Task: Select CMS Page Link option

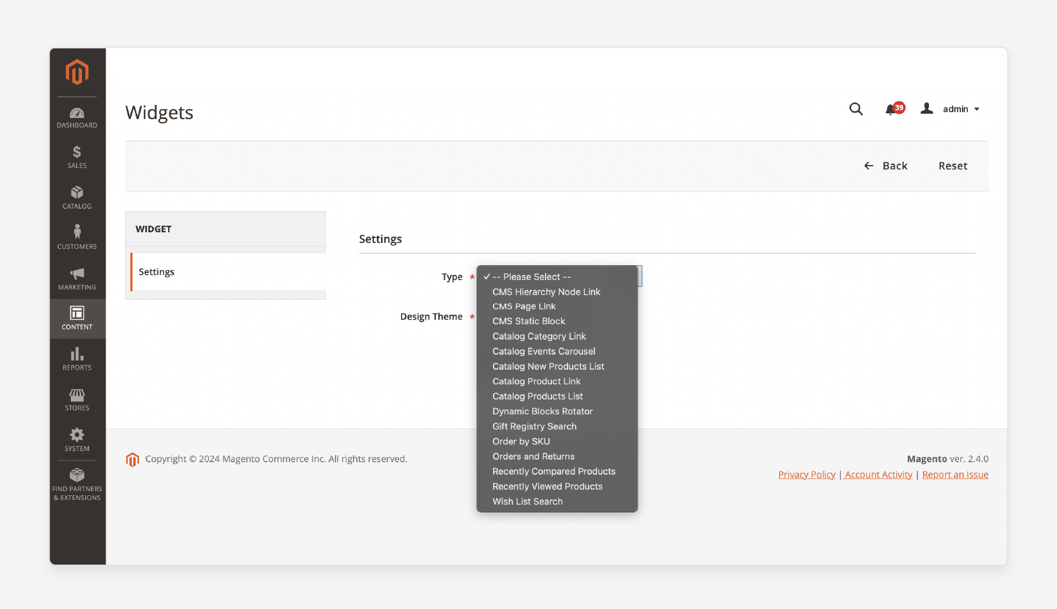Action: [x=557, y=307]
